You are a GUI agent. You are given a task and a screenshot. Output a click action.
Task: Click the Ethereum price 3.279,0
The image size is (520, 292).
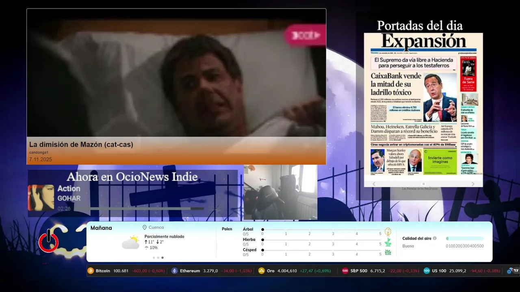coord(210,271)
